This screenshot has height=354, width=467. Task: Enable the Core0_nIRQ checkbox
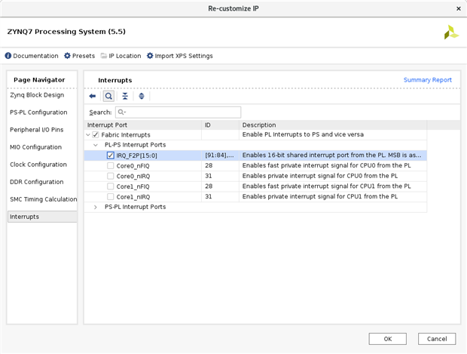click(110, 176)
